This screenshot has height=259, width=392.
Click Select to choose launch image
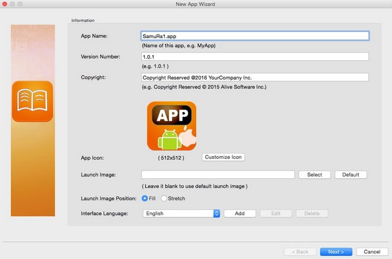coord(314,175)
